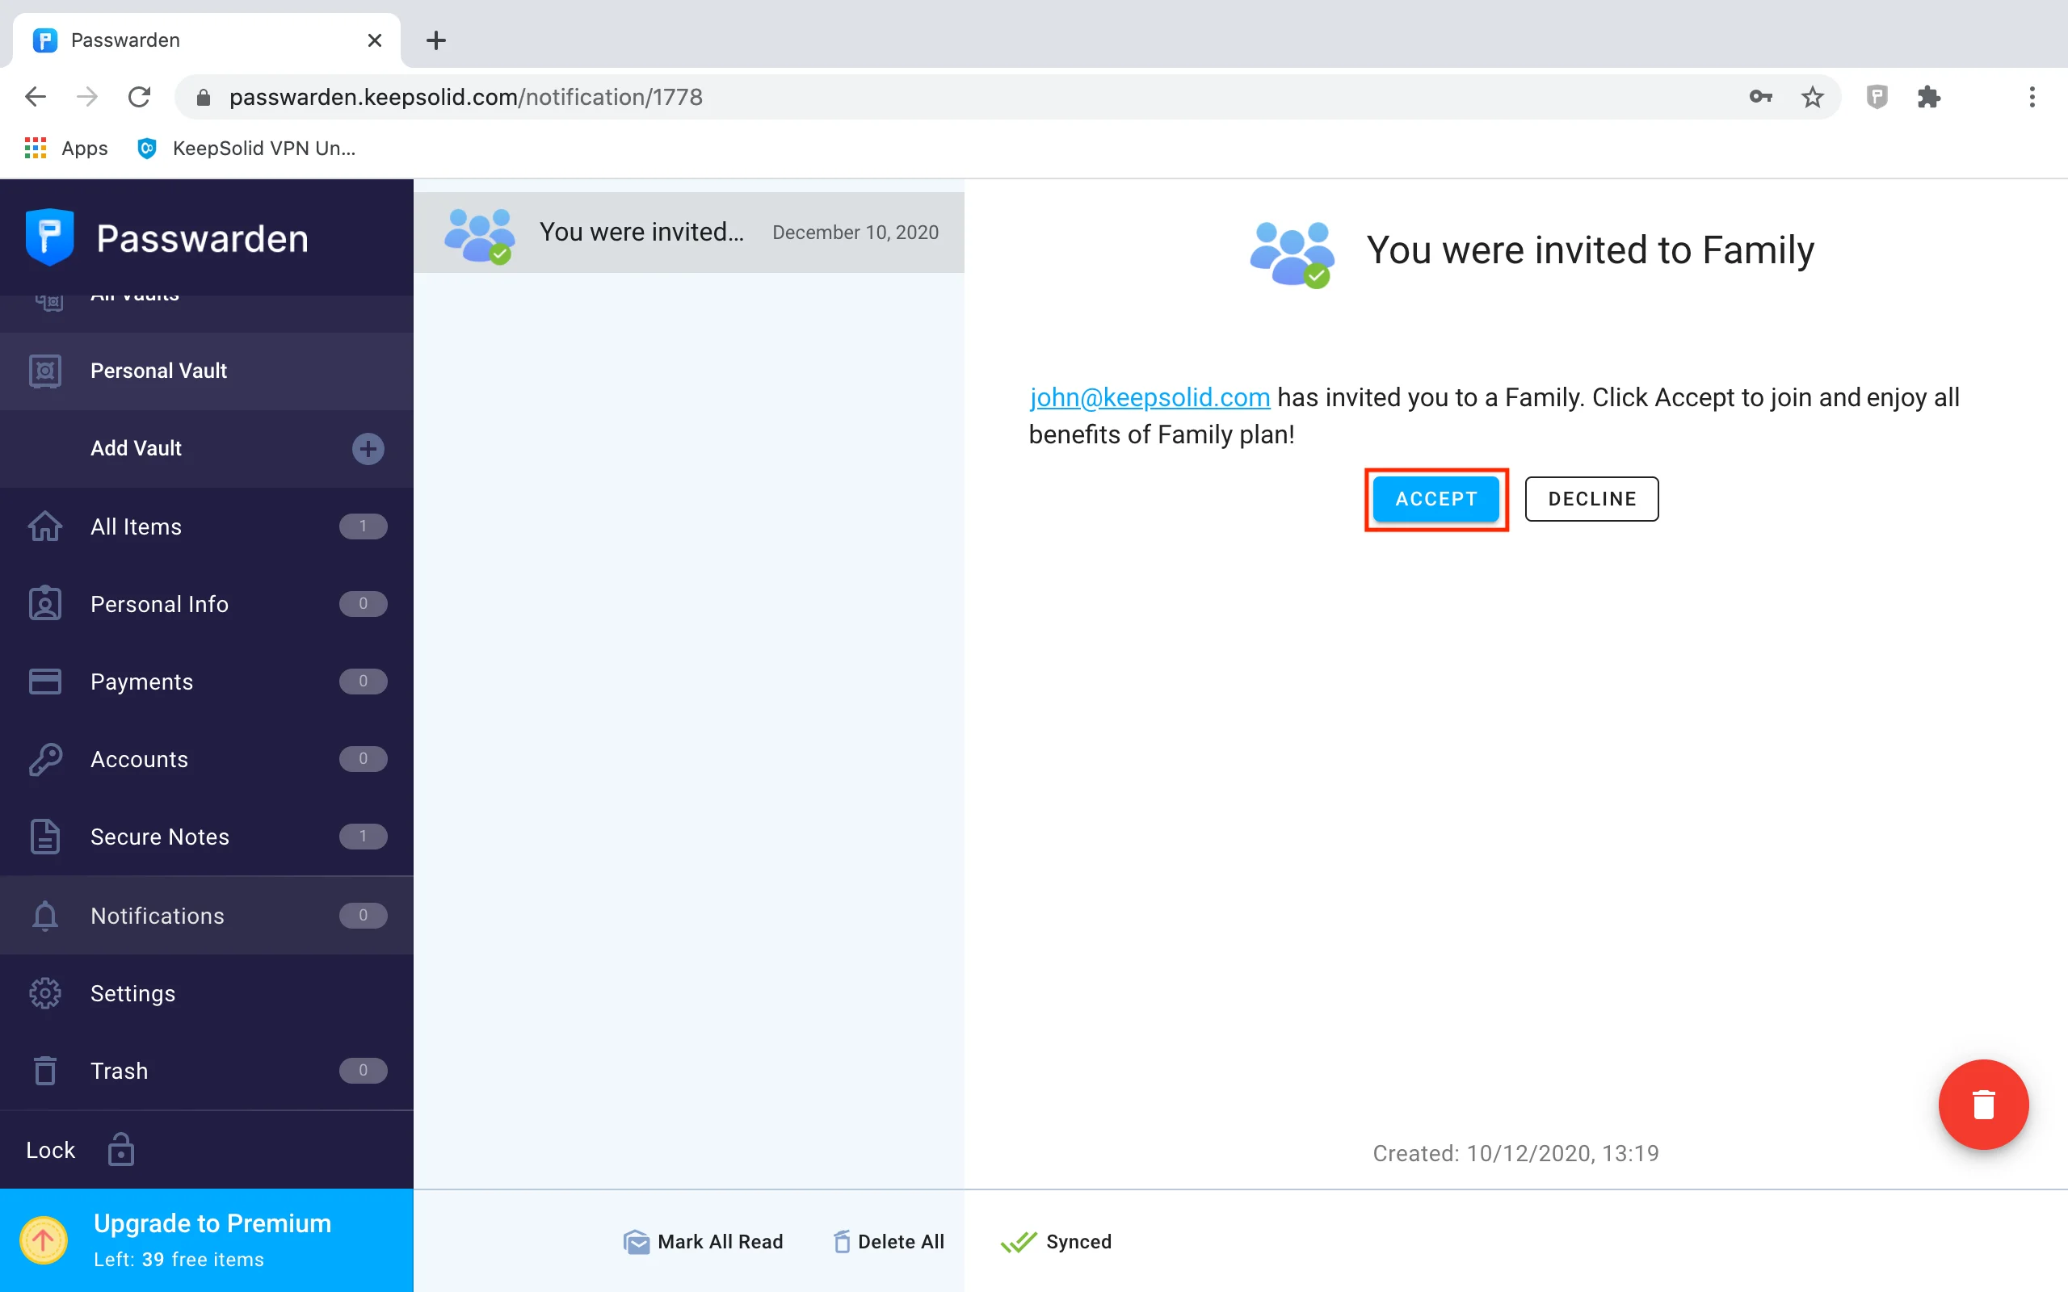Select the 'You were invited' notification entry
This screenshot has width=2068, height=1292.
689,233
